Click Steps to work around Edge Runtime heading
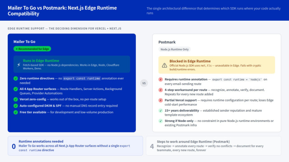The image size is (289, 162). pos(193,142)
